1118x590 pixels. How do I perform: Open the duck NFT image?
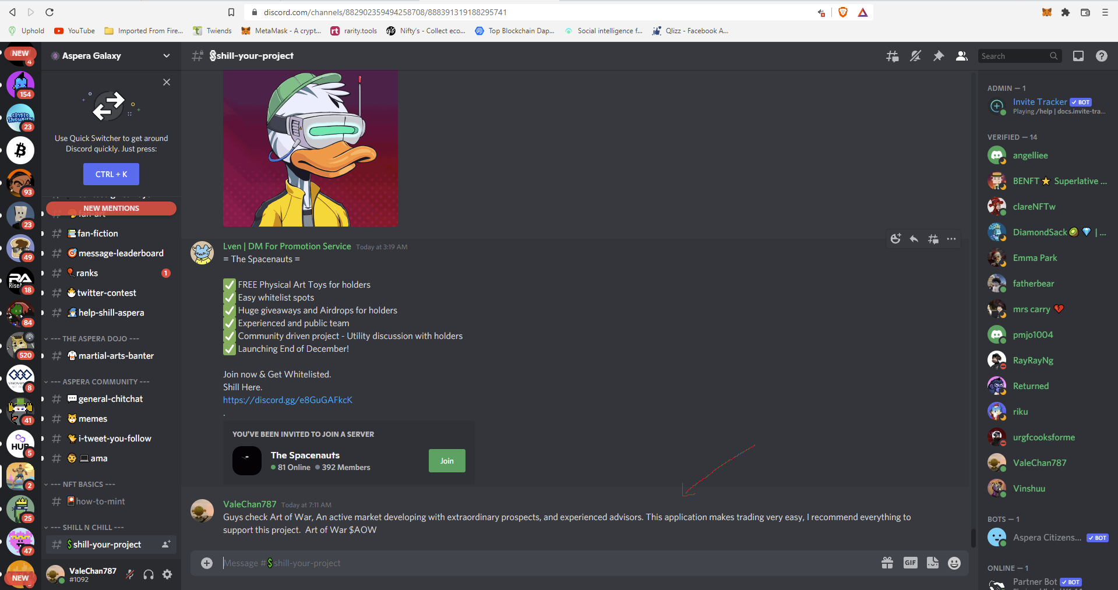point(311,149)
